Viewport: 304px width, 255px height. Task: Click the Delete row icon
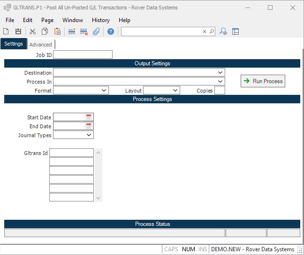(x=84, y=31)
